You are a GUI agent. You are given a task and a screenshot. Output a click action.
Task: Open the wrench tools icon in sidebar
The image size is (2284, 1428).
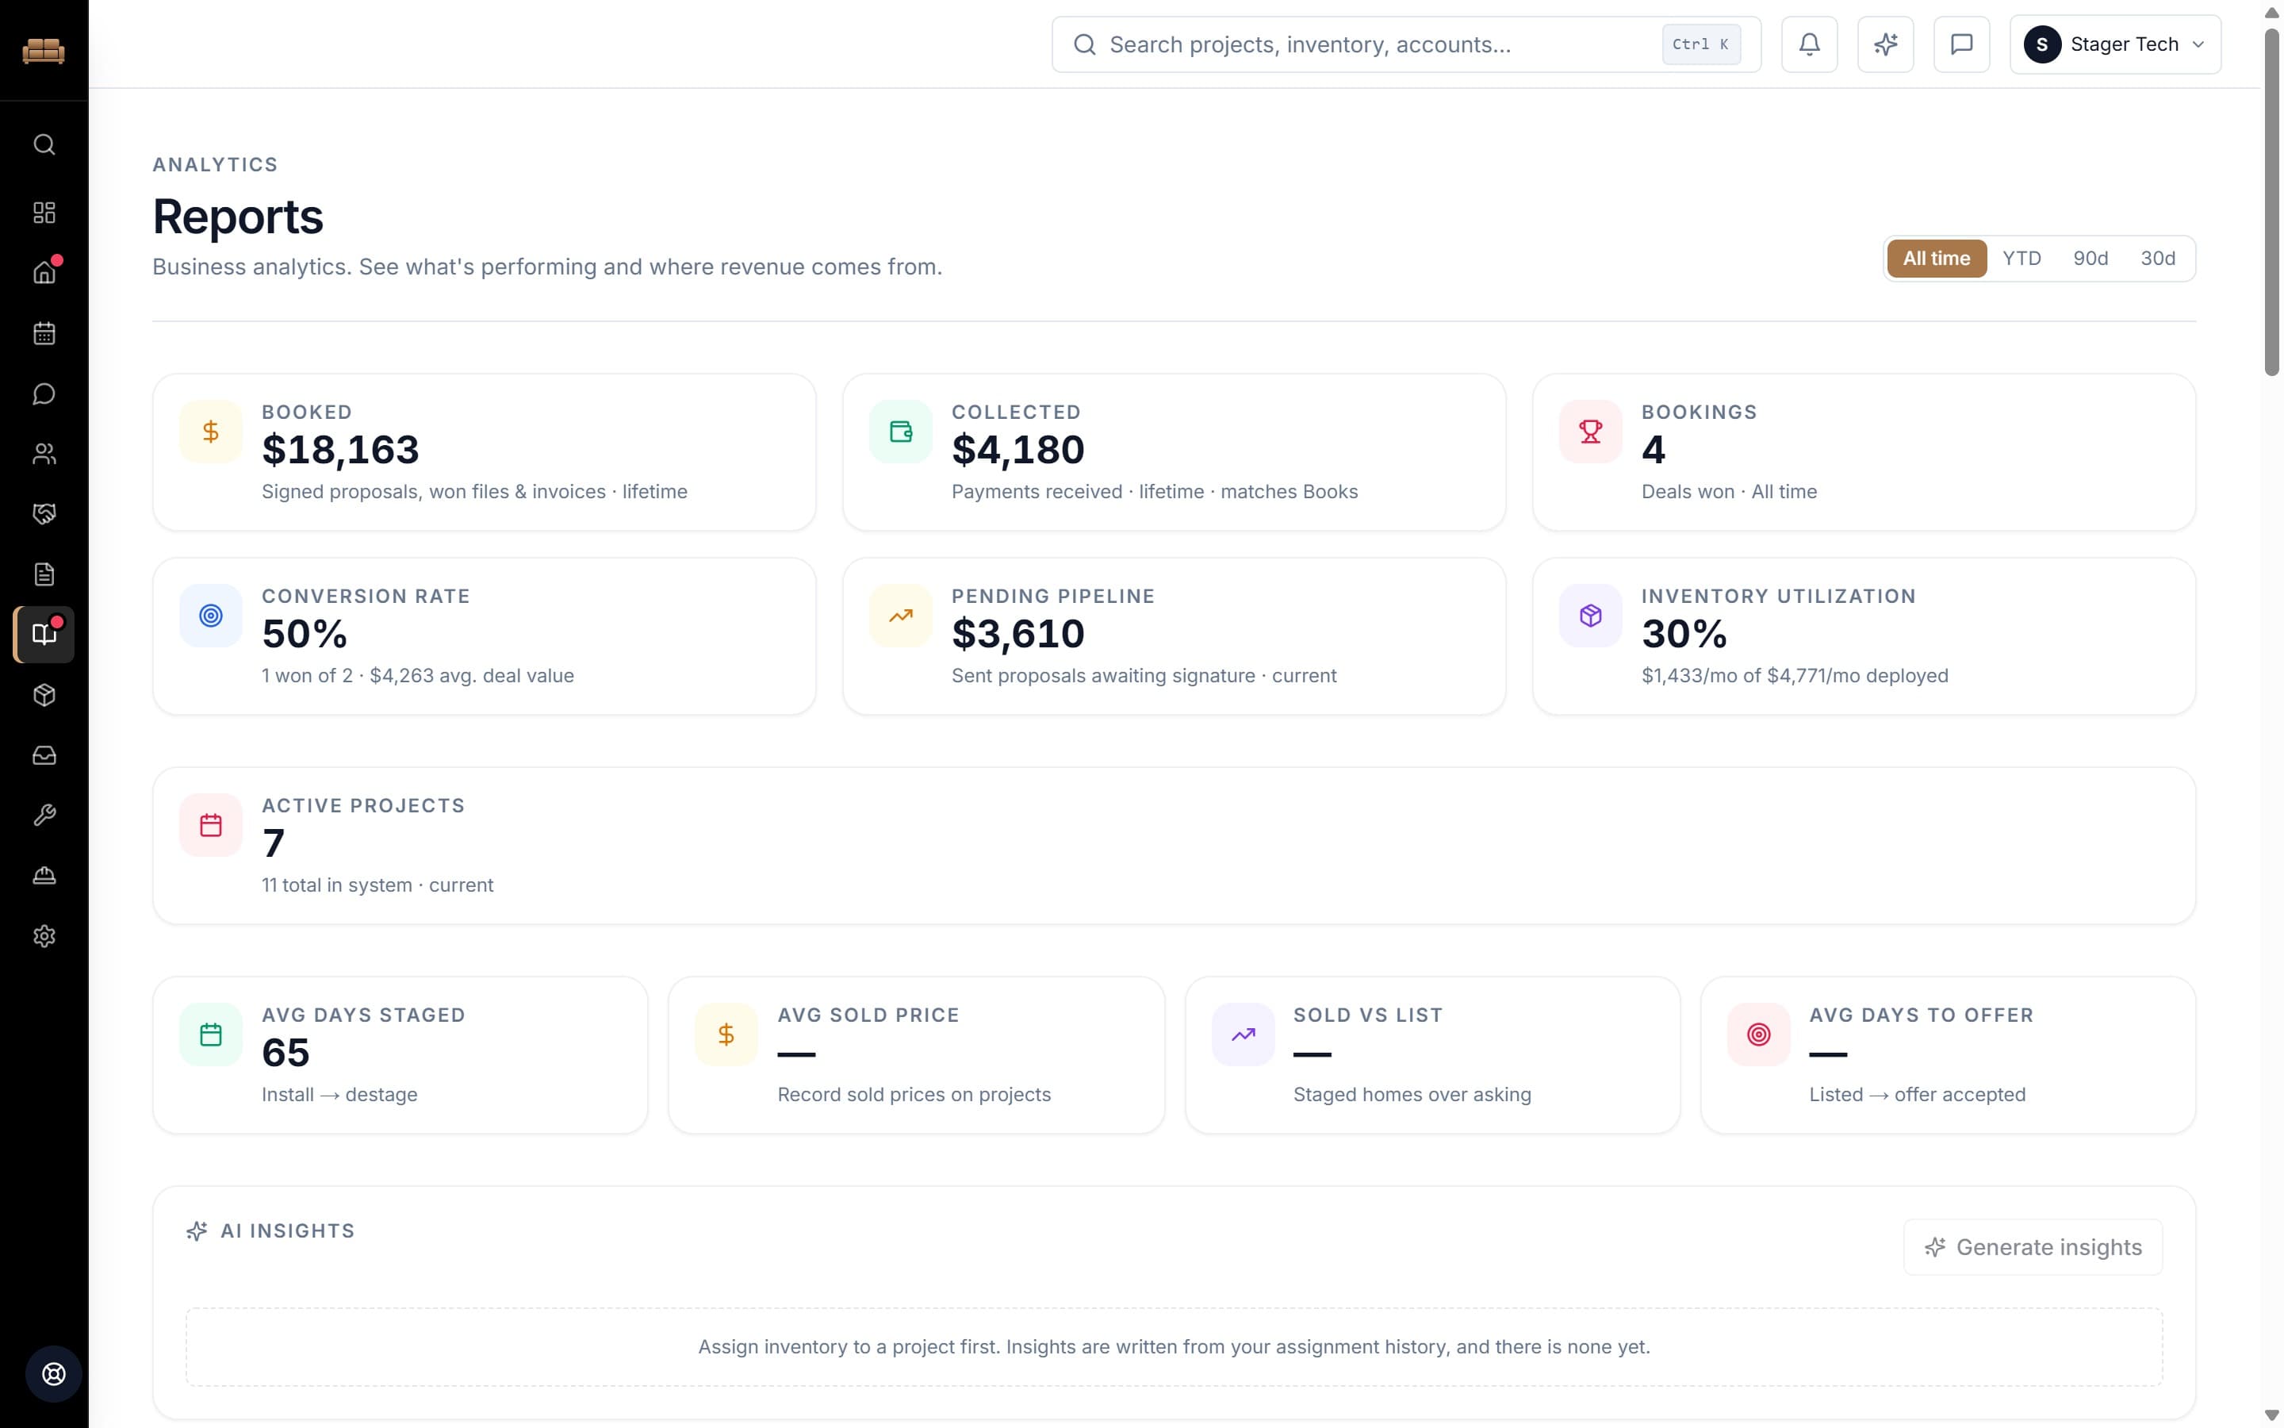pyautogui.click(x=44, y=815)
